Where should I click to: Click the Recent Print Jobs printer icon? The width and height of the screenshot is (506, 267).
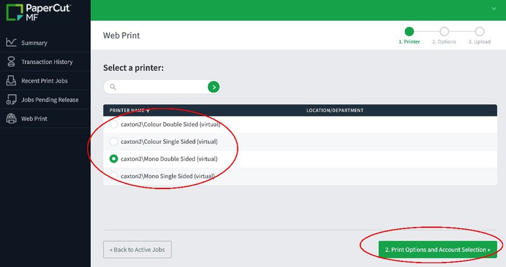pos(11,80)
